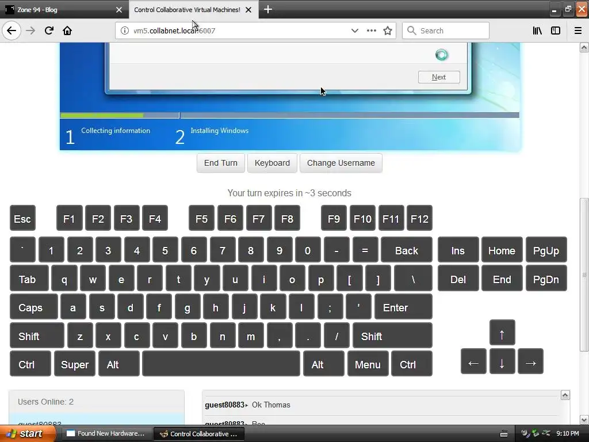Click the URL address bar text
Image resolution: width=589 pixels, height=442 pixels.
pos(174,31)
